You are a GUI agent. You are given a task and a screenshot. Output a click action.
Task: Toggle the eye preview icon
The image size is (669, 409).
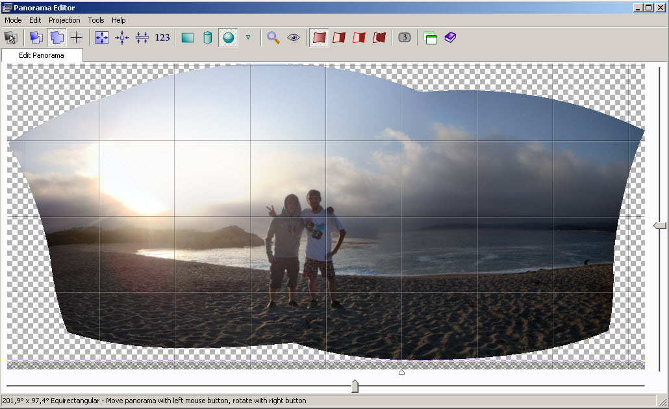pos(294,38)
